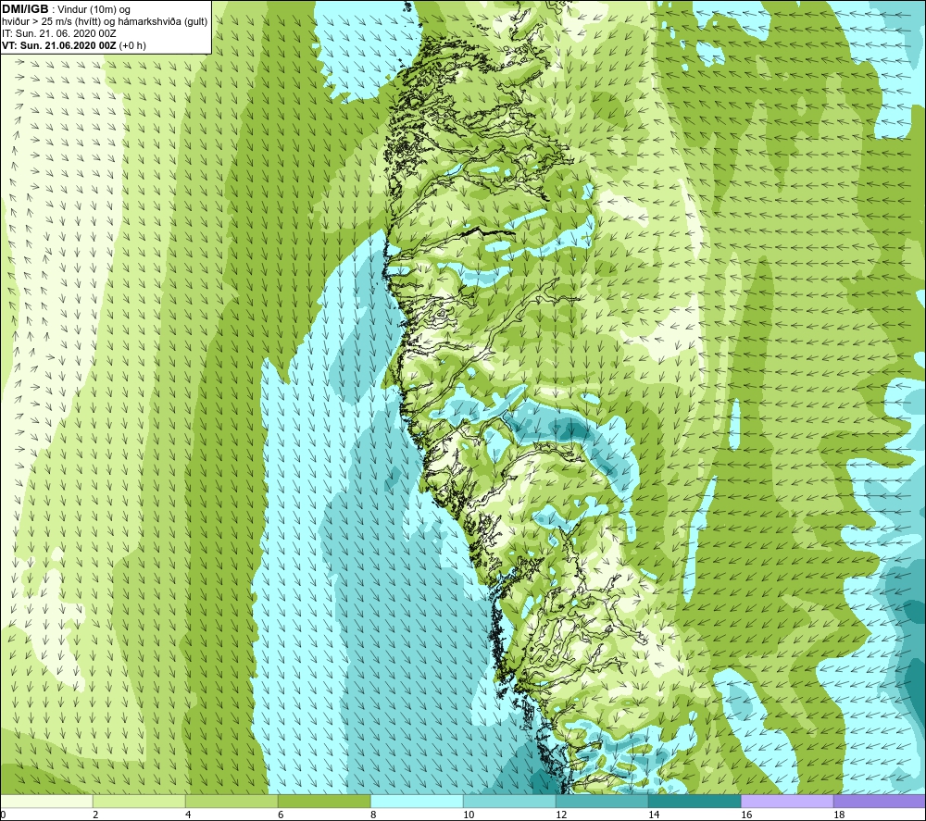Click the 'IT: Sun. 21. 06. 2020 00Z' line
The width and height of the screenshot is (926, 821).
[x=59, y=33]
